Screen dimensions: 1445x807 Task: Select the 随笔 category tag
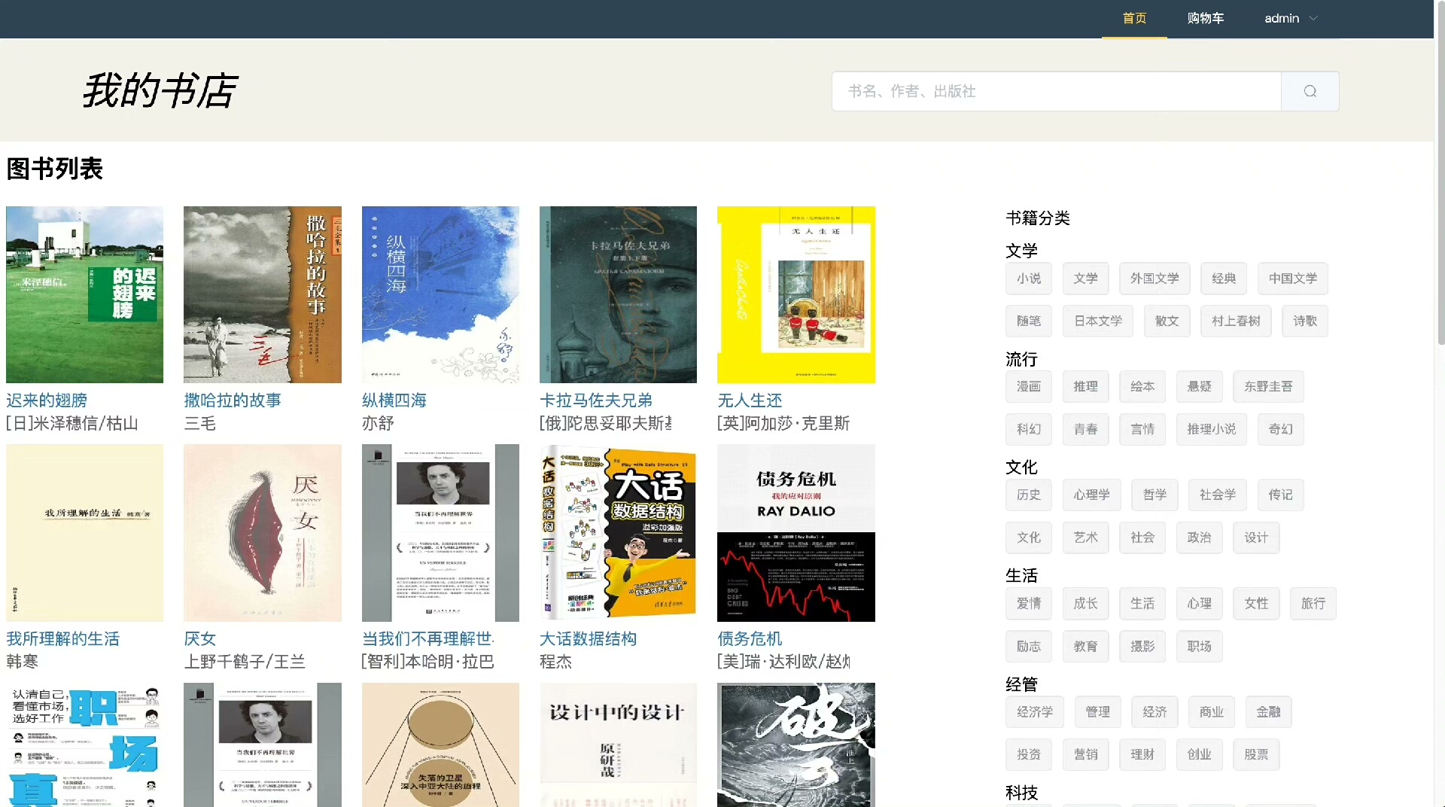(1029, 321)
